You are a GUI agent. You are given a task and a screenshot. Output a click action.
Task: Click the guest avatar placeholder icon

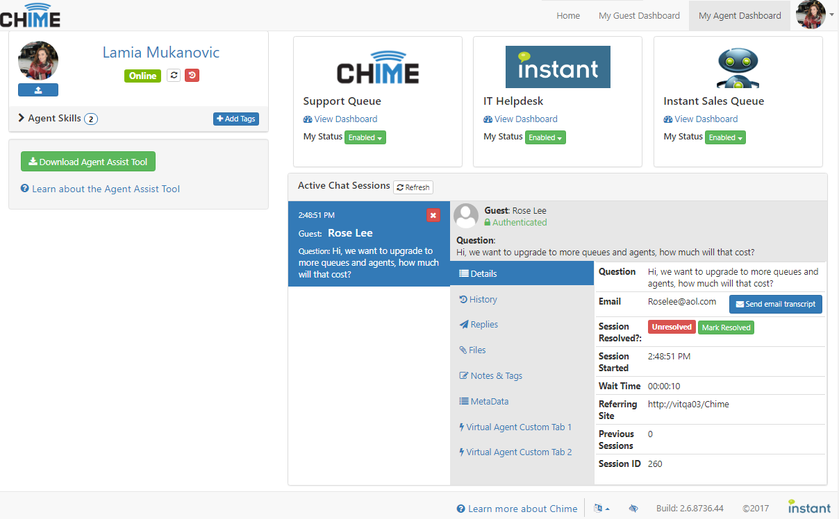click(466, 216)
